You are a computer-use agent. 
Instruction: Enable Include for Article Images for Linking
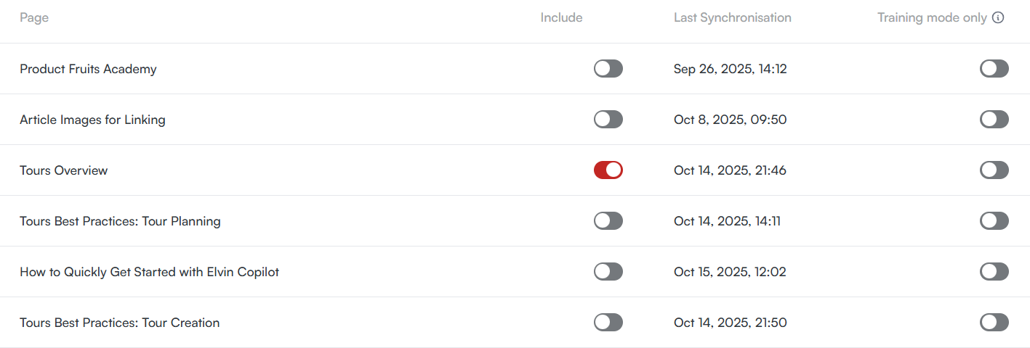[x=608, y=120]
